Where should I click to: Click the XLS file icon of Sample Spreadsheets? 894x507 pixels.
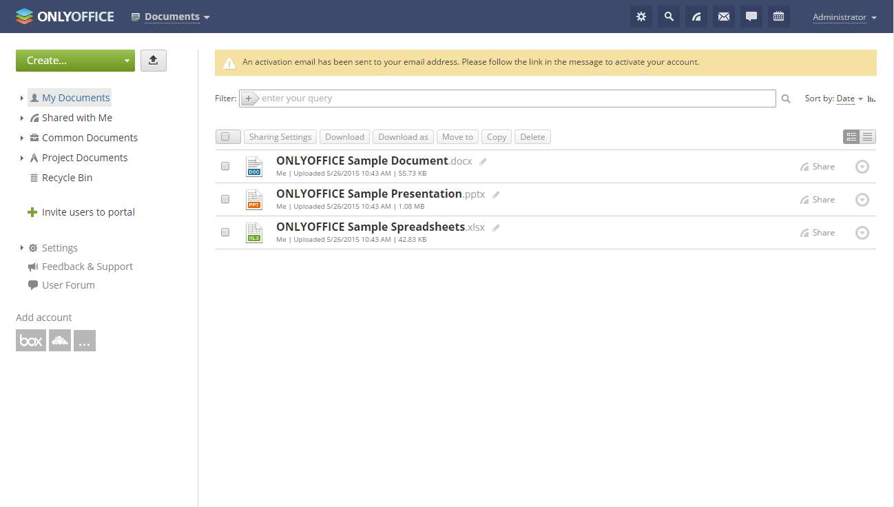[254, 233]
